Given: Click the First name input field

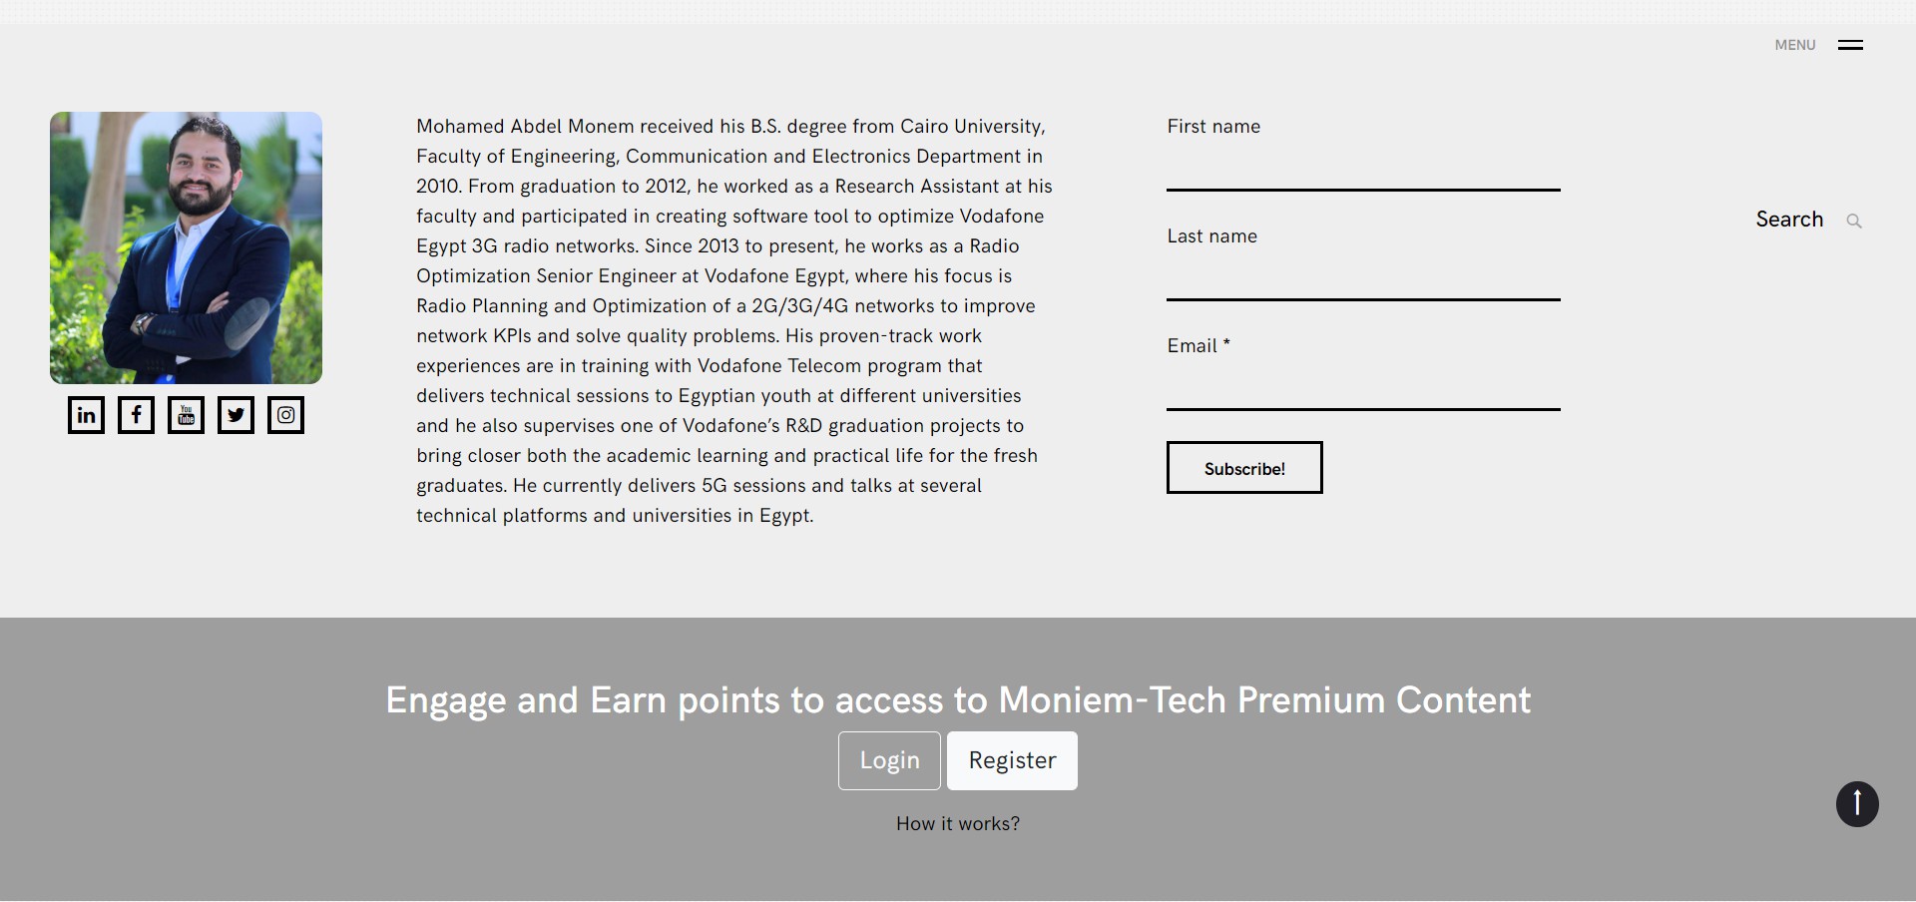Looking at the screenshot, I should [x=1363, y=169].
